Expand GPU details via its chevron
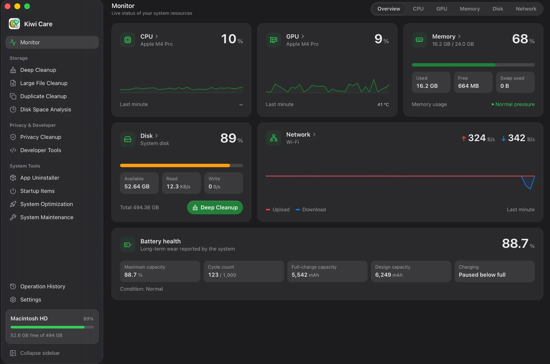 303,36
